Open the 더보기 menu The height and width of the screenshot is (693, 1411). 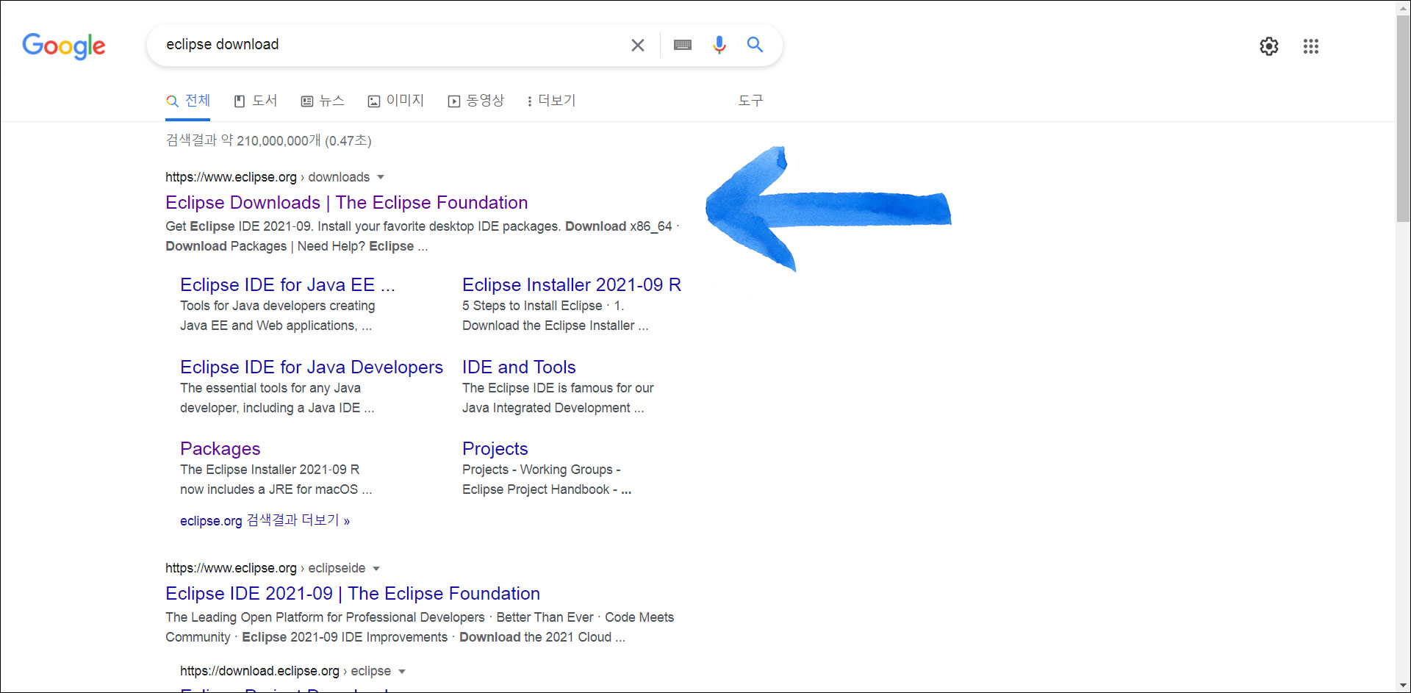coord(551,101)
